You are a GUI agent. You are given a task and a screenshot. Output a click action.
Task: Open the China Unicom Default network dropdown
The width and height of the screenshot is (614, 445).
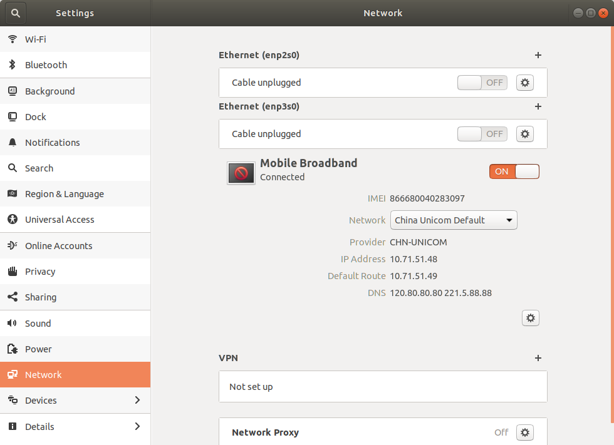(454, 220)
